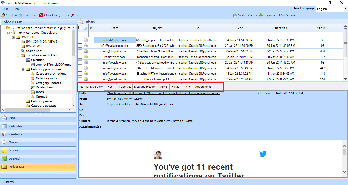Open the Journal navigation pane
Viewport: 348px width, 185px height.
(38, 159)
